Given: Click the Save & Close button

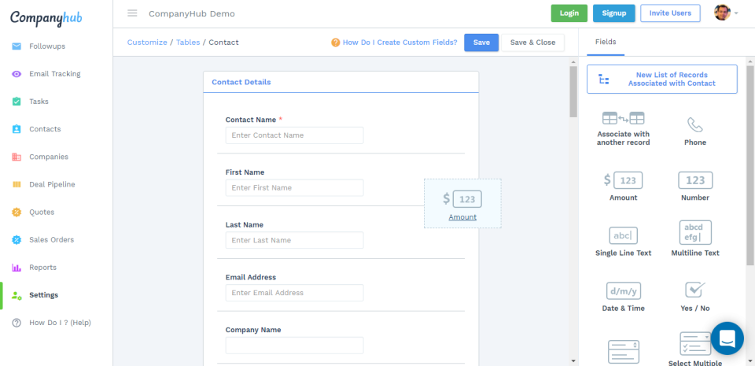Looking at the screenshot, I should [x=532, y=43].
